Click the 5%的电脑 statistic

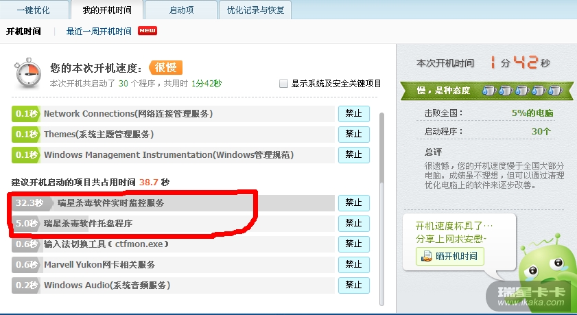coord(532,113)
